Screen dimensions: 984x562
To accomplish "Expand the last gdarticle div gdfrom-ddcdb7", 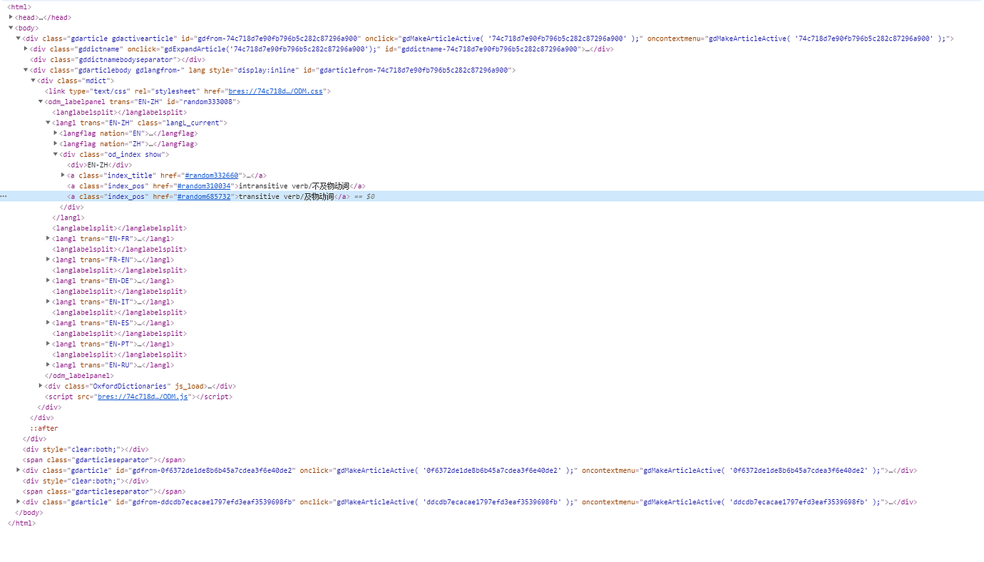I will tap(19, 502).
